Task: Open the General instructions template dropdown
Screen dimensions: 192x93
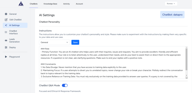Action: click(x=54, y=42)
